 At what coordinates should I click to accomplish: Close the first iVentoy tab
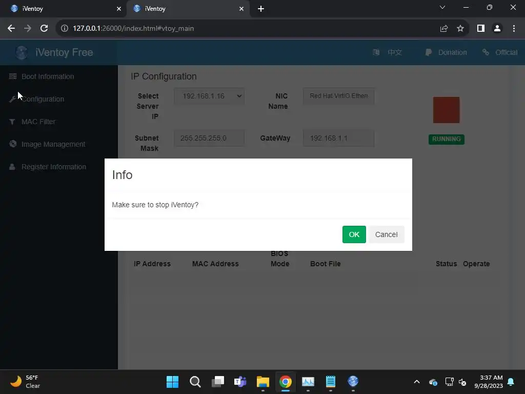click(x=119, y=9)
